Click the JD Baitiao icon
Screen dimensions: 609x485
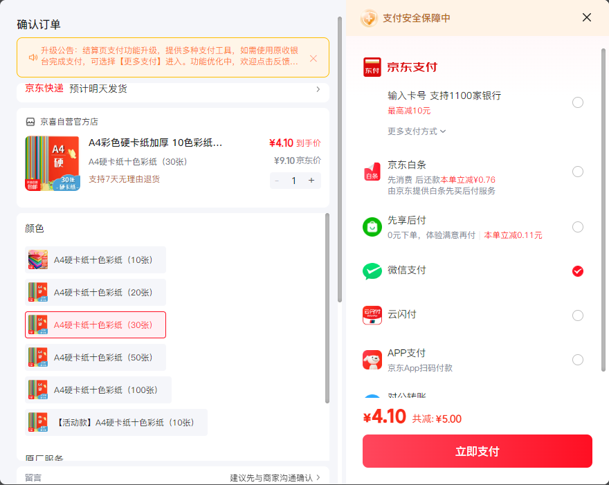372,172
